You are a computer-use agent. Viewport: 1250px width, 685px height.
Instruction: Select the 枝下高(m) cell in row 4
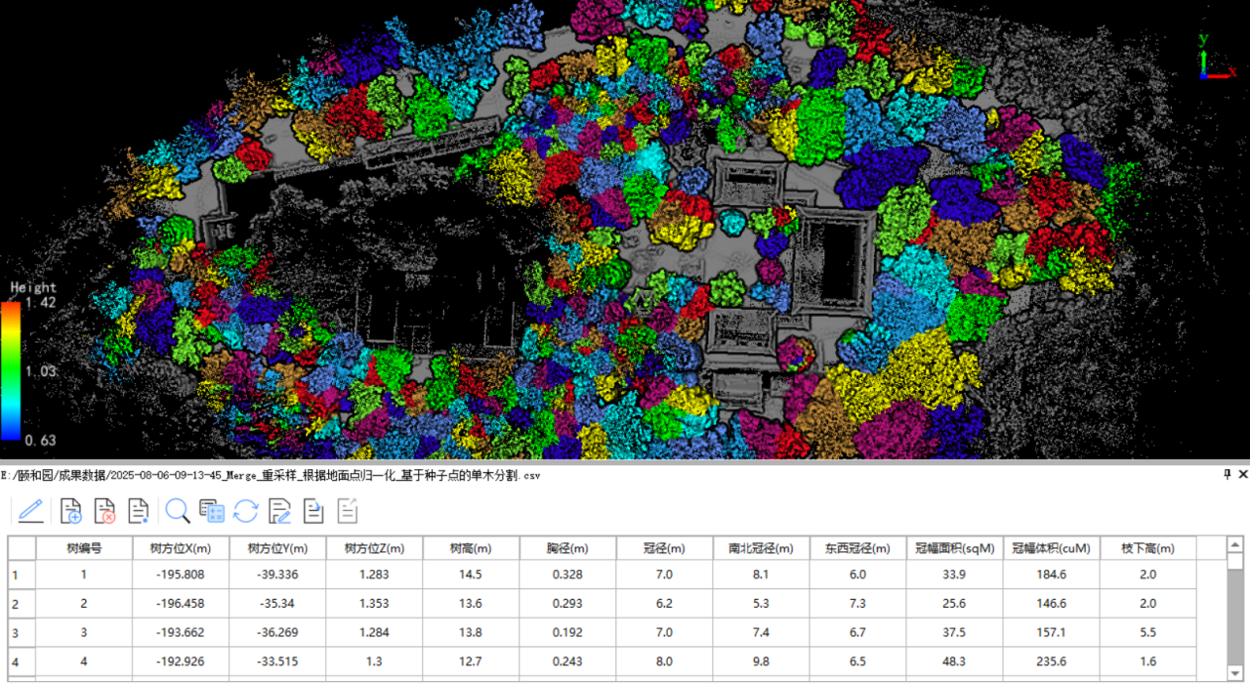tap(1147, 662)
